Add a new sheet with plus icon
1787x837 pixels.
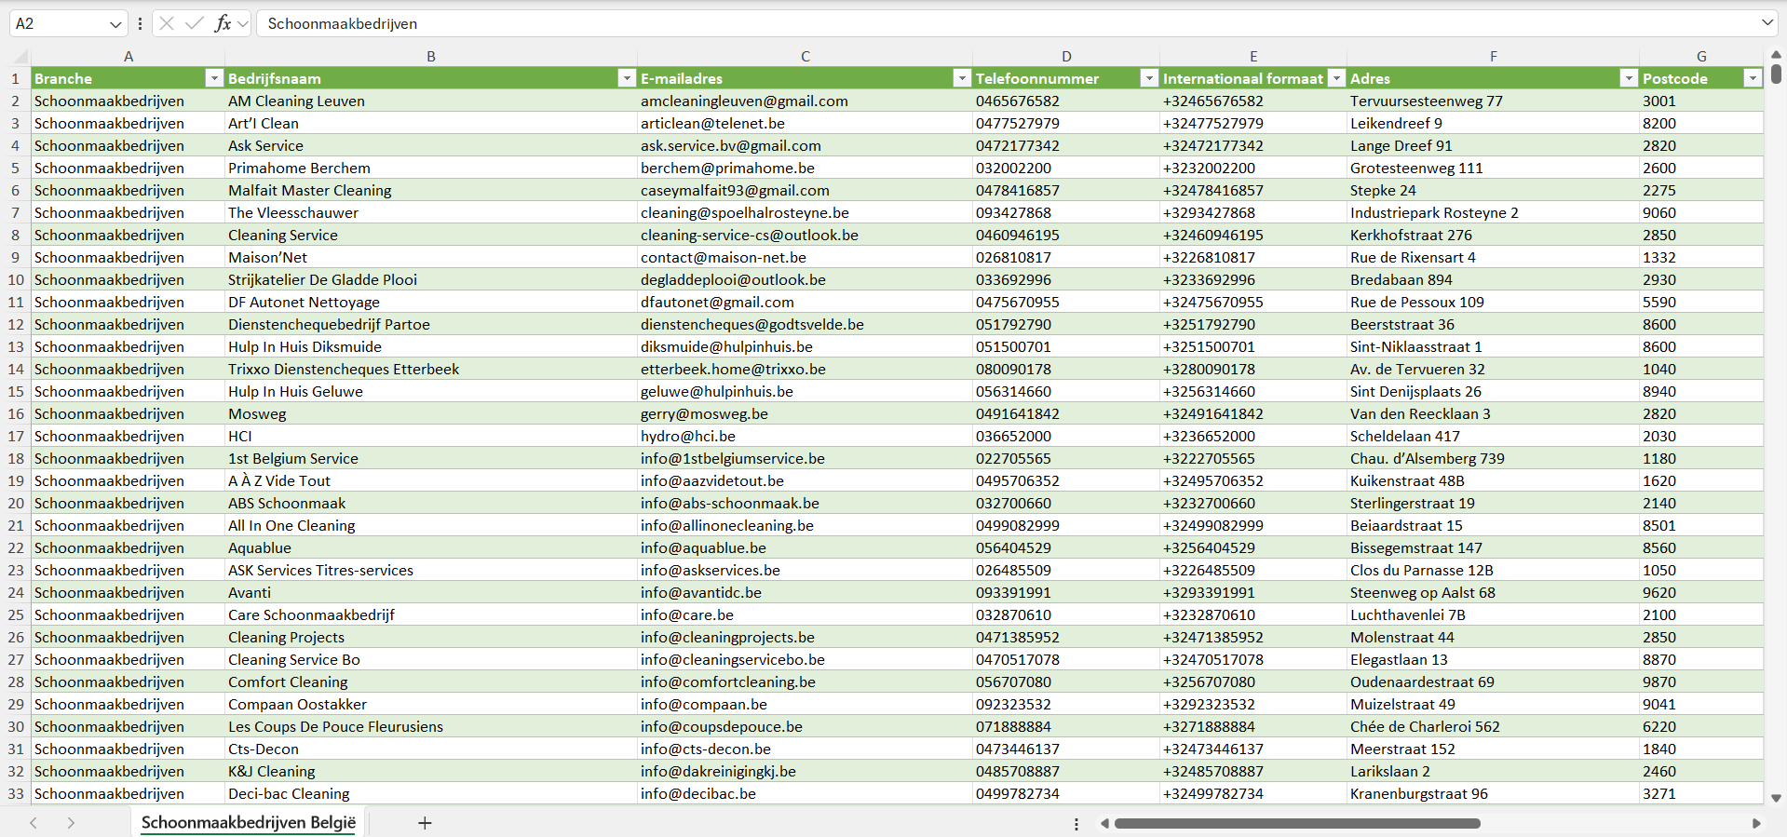pos(425,823)
